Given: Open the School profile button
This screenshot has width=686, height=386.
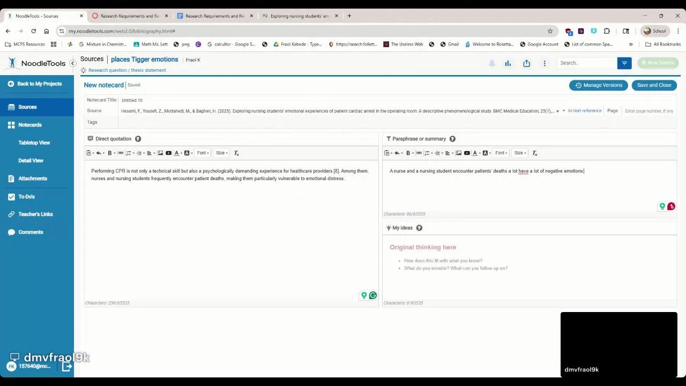Looking at the screenshot, I should 654,31.
